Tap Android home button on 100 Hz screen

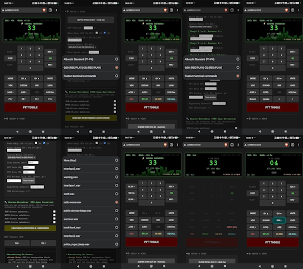pos(151,266)
